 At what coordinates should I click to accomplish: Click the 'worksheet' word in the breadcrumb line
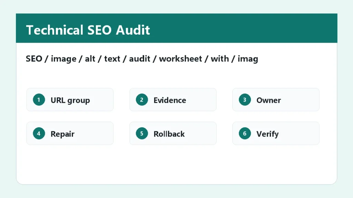pos(181,59)
